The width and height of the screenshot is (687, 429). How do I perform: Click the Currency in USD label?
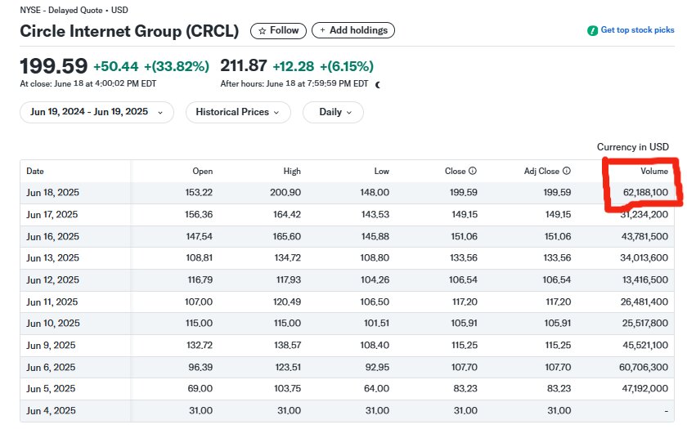[633, 147]
